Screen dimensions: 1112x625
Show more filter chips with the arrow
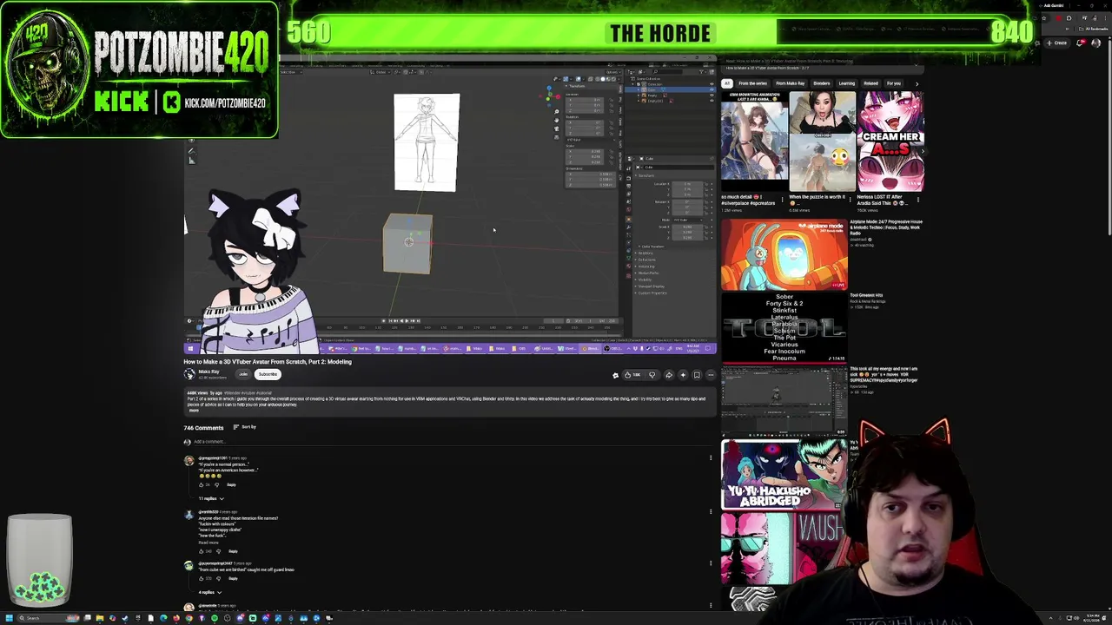pyautogui.click(x=917, y=83)
